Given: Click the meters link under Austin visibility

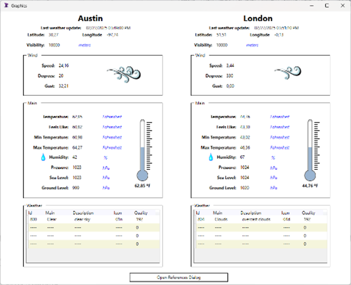Looking at the screenshot, I should (x=84, y=45).
